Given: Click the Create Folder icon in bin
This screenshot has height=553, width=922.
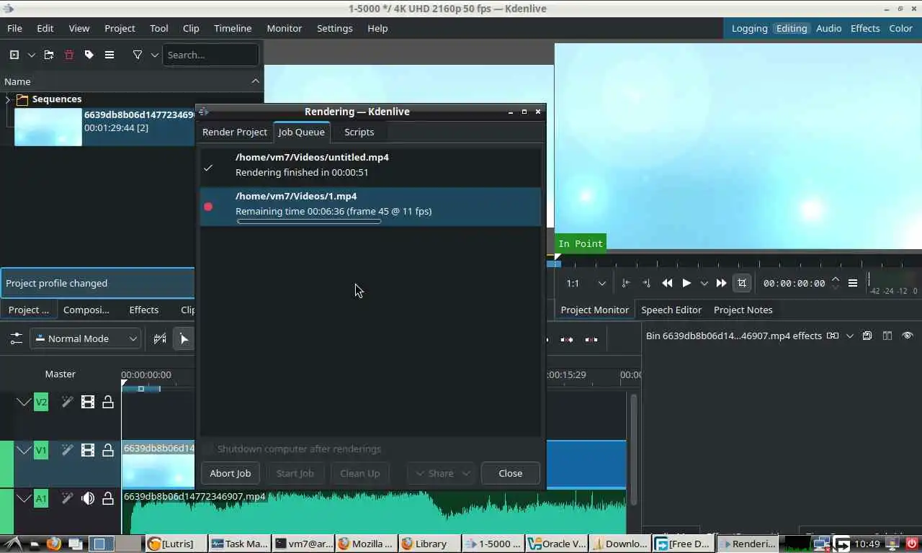Looking at the screenshot, I should [x=48, y=55].
